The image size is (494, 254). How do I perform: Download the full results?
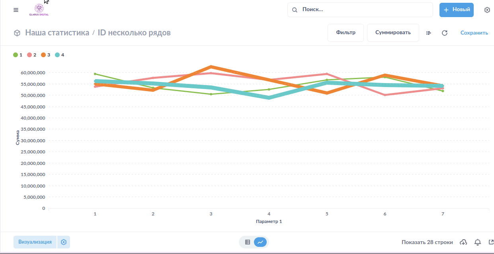(463, 242)
